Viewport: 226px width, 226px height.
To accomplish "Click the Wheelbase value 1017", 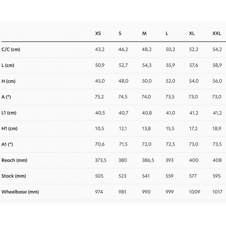I will (x=217, y=192).
